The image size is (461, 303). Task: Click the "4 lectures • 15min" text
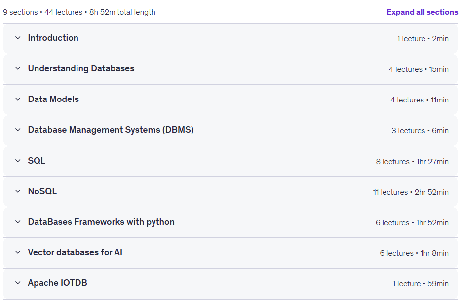pyautogui.click(x=419, y=69)
